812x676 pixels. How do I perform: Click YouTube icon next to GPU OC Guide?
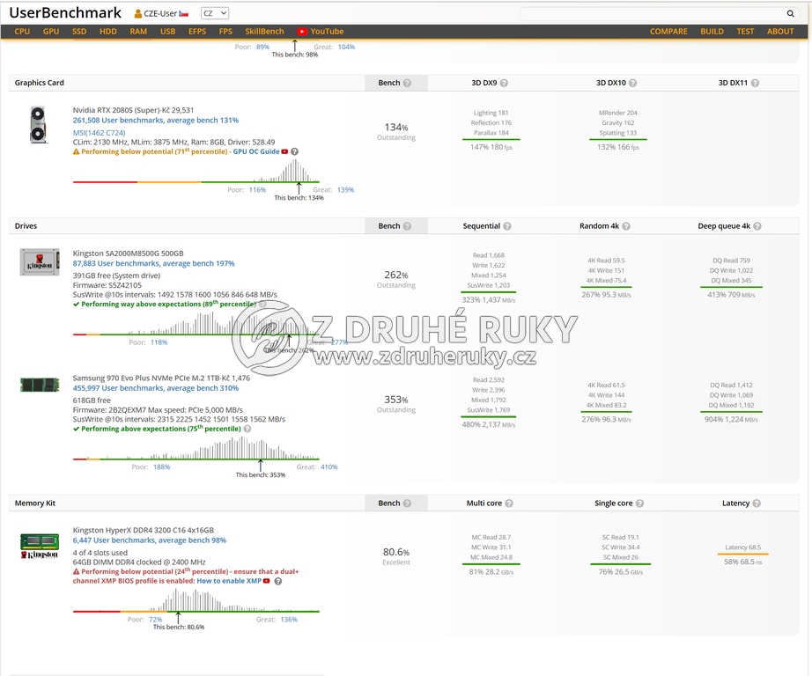[x=284, y=151]
